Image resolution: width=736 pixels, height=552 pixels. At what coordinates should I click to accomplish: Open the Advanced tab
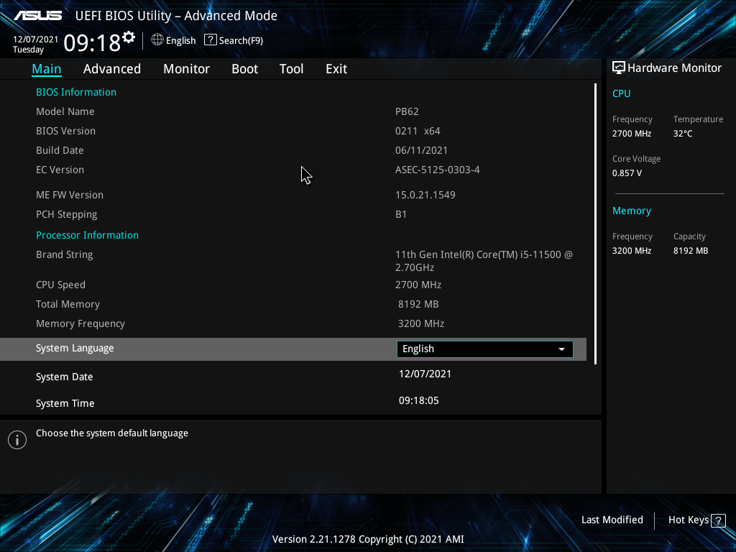click(111, 69)
